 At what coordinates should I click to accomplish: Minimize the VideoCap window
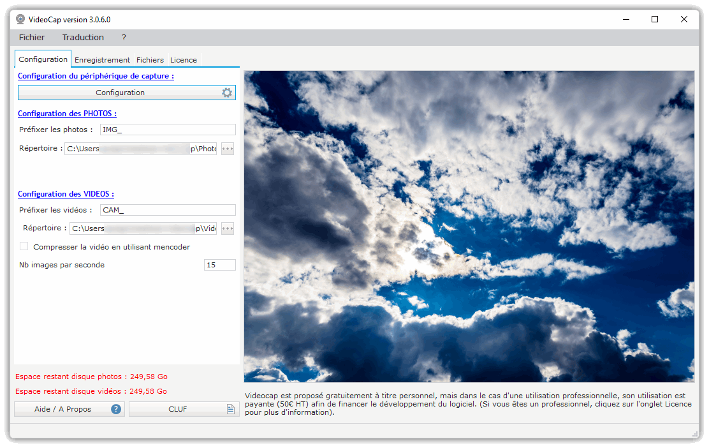626,19
